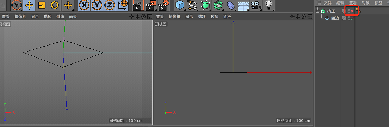
Task: Toggle the Z axis lock
Action: (109, 5)
